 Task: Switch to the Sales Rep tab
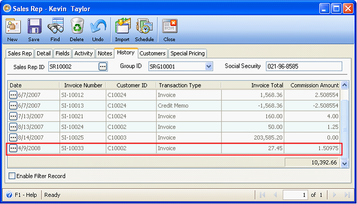[x=20, y=53]
